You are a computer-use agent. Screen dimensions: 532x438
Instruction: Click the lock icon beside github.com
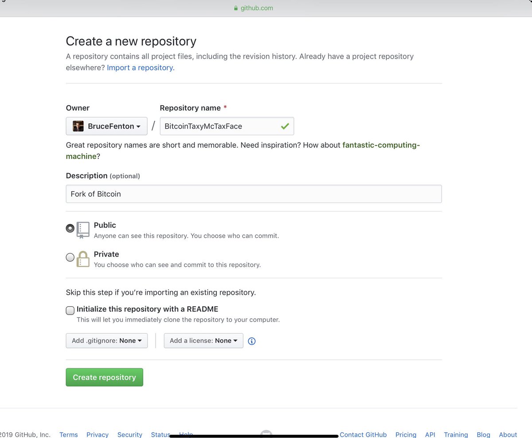236,8
